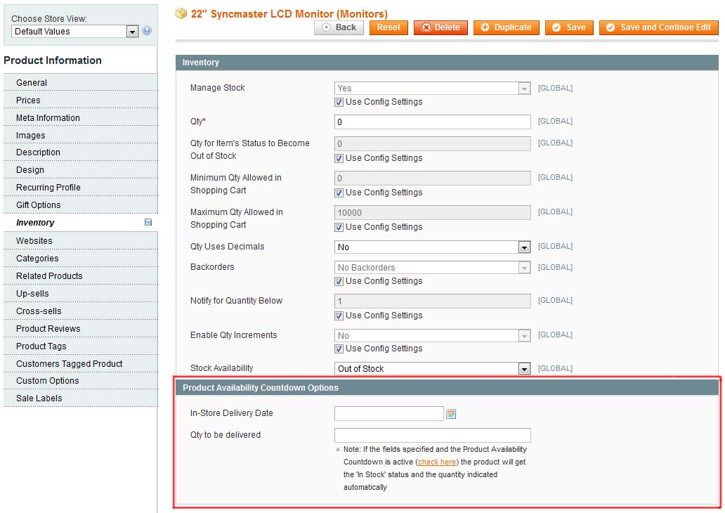Follow the 'check here' link

point(437,462)
